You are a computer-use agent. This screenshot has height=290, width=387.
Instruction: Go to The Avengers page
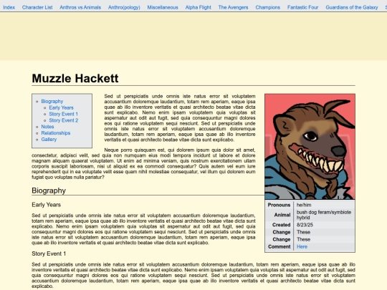[x=233, y=7]
